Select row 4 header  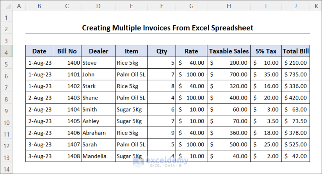tap(6, 51)
